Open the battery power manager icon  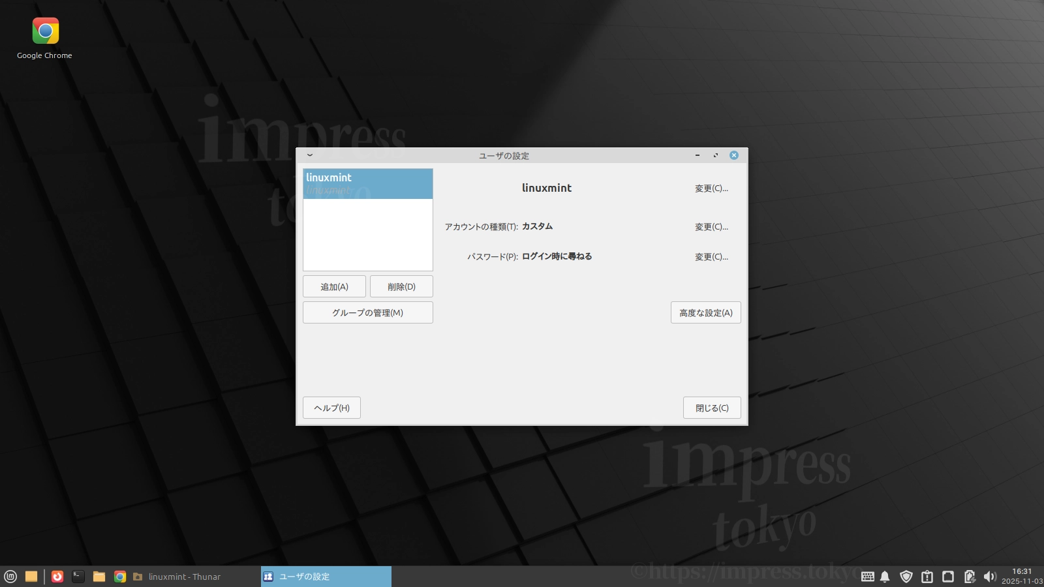[970, 577]
